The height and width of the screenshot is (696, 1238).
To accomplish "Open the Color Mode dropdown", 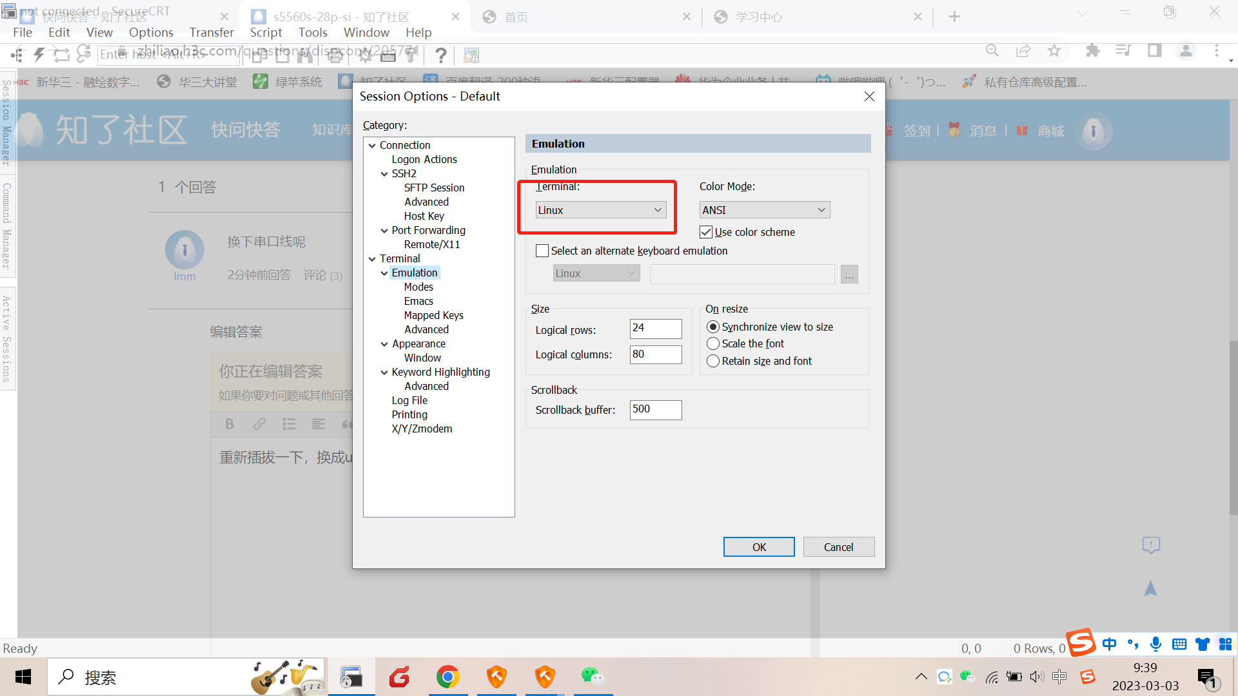I will (x=764, y=210).
